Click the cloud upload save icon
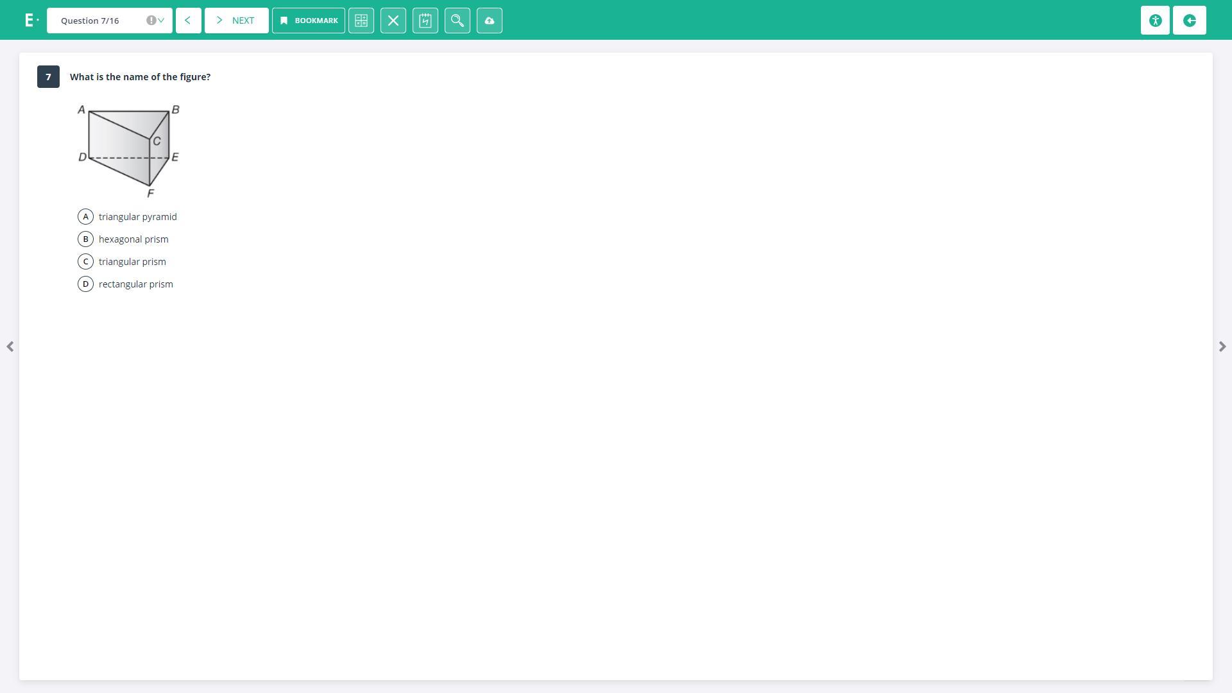This screenshot has height=693, width=1232. click(x=490, y=21)
